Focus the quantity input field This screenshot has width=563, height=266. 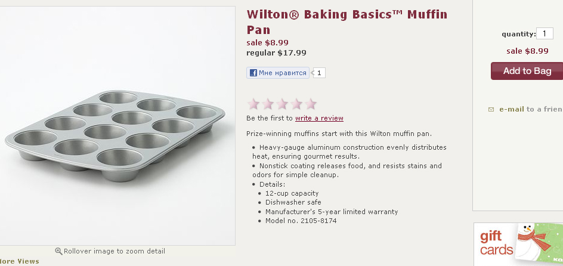tap(545, 34)
